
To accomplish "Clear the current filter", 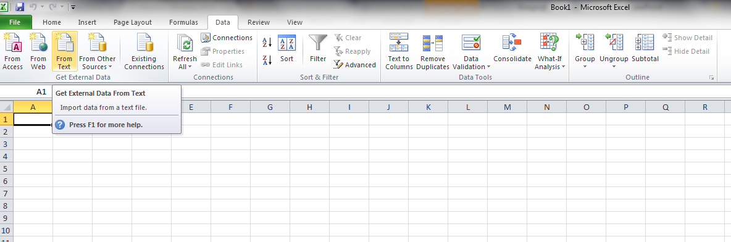I will pyautogui.click(x=348, y=38).
